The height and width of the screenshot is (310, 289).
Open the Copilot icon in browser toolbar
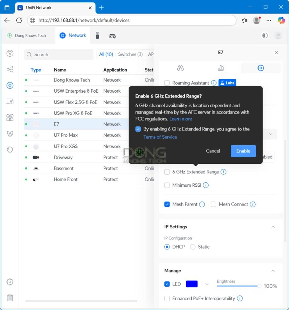(281, 20)
